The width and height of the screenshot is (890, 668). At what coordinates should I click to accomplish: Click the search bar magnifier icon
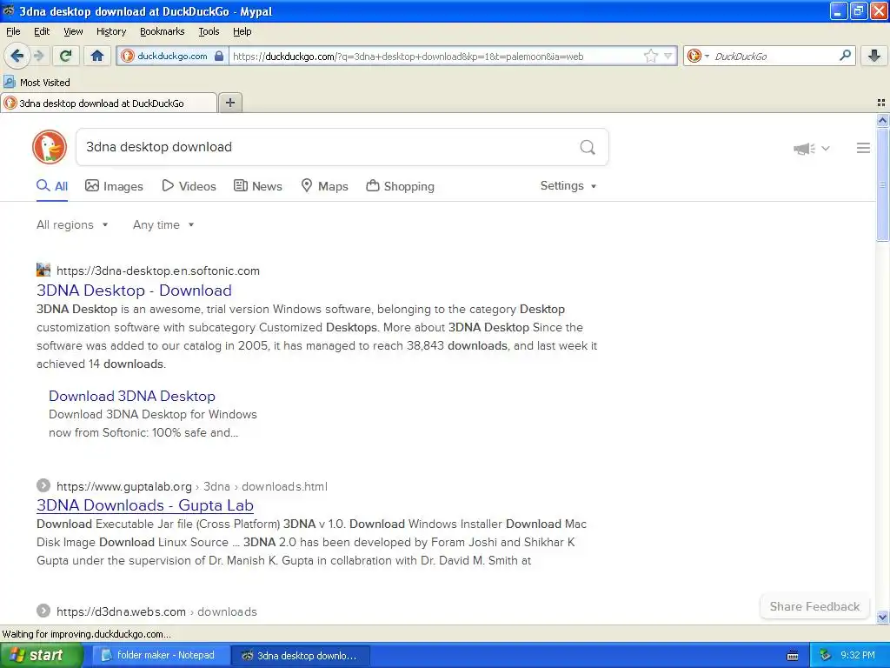pos(845,56)
